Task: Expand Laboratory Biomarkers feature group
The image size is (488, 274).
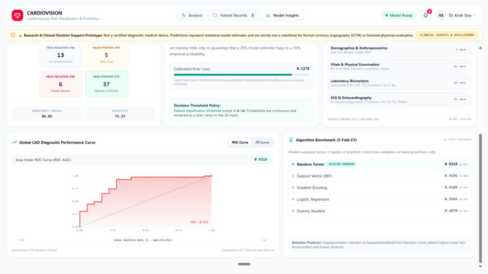Action: tap(400, 83)
